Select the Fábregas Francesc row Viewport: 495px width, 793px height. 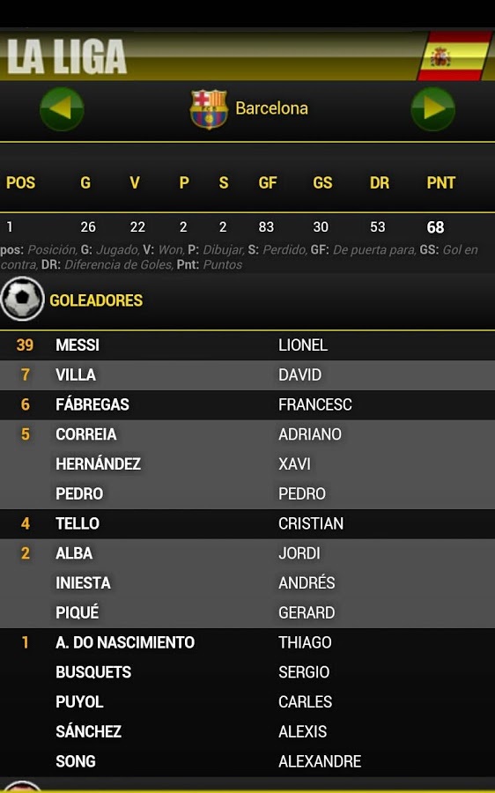click(x=247, y=404)
